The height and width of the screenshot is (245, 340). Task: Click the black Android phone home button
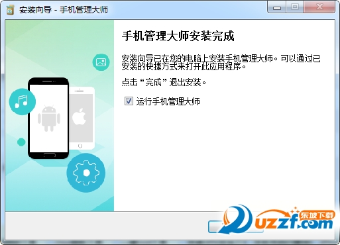50,155
